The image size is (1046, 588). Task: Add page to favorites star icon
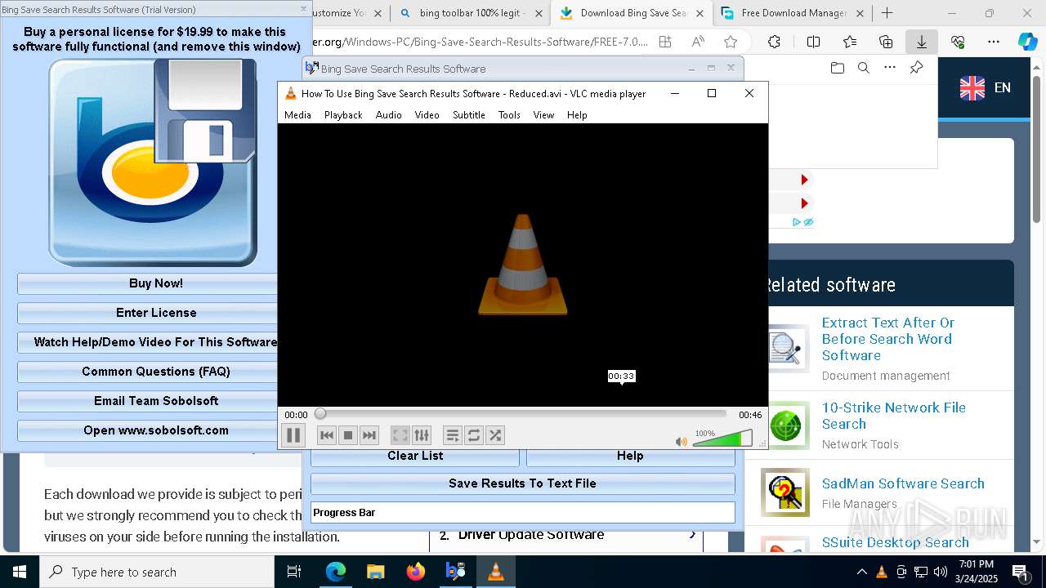pyautogui.click(x=731, y=42)
